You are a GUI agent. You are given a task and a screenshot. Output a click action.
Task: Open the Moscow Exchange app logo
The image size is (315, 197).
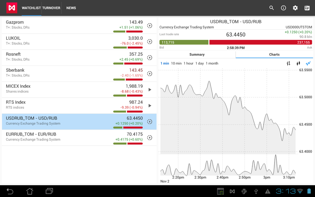(x=12, y=8)
